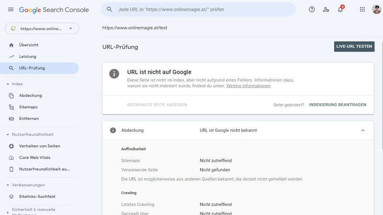Click the Verhalten von Seiten icon
The height and width of the screenshot is (215, 383).
(11, 146)
